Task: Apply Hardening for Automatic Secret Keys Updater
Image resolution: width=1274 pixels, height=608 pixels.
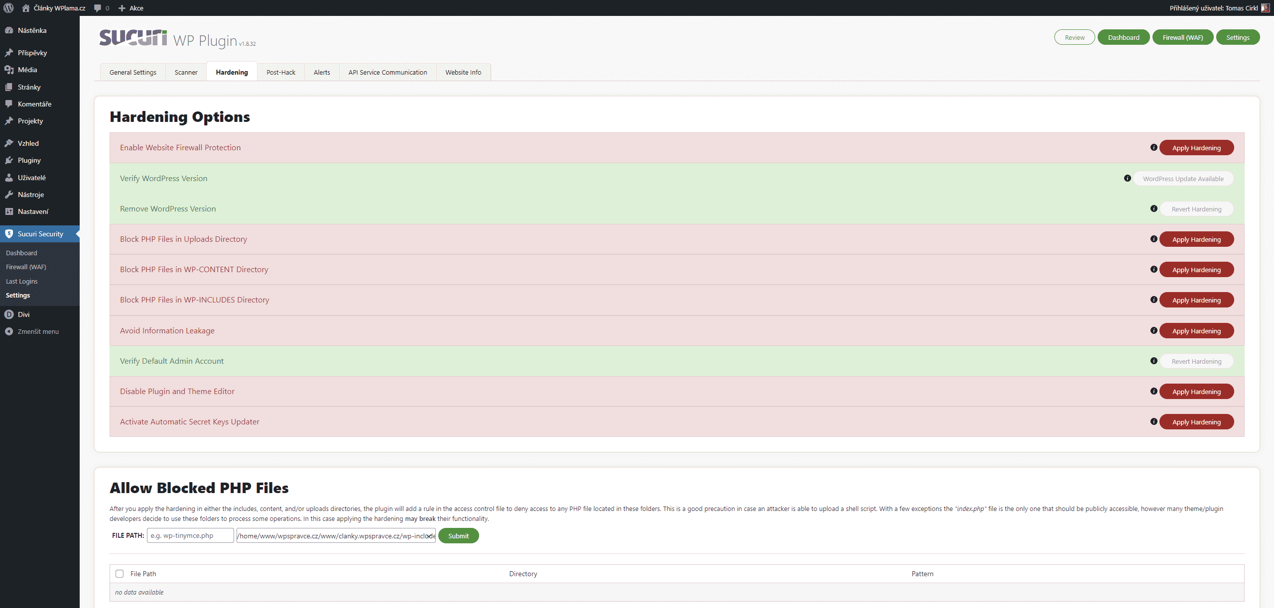Action: click(x=1197, y=422)
